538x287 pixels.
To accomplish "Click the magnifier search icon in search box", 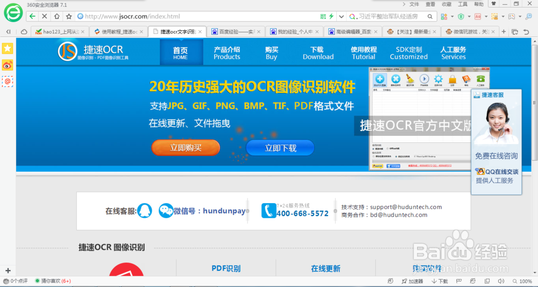I will coord(430,16).
